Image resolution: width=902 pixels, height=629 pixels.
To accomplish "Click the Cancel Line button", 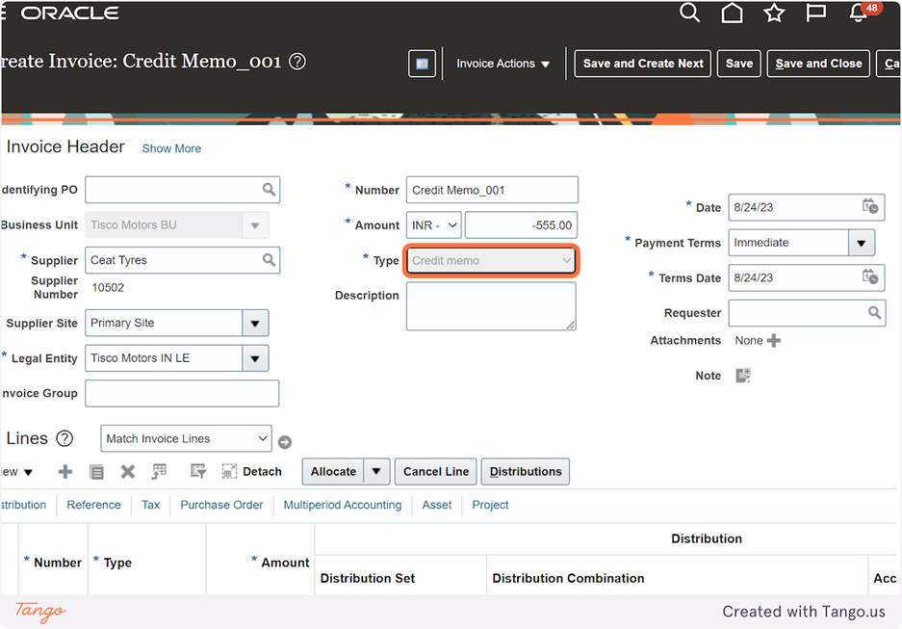I will click(x=435, y=471).
